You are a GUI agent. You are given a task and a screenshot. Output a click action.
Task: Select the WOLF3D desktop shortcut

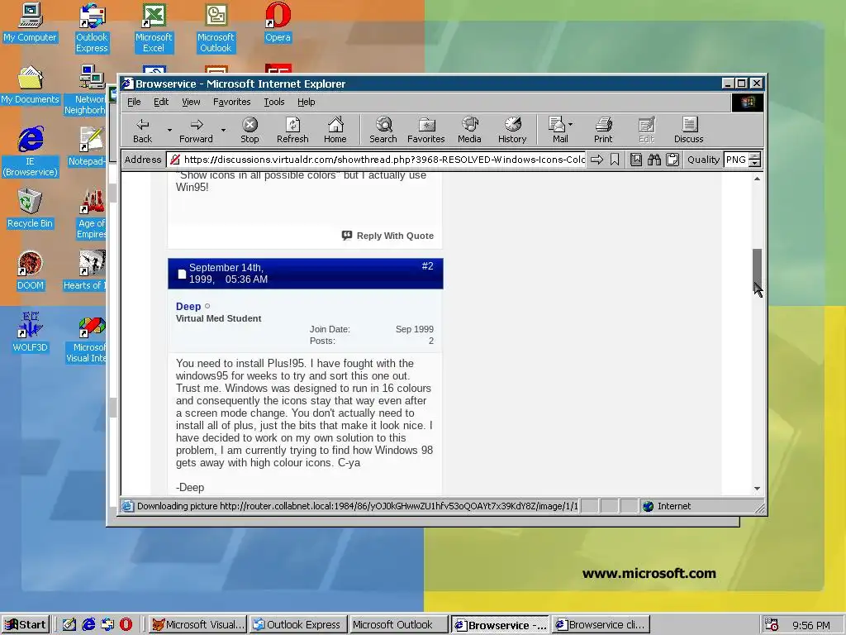30,332
